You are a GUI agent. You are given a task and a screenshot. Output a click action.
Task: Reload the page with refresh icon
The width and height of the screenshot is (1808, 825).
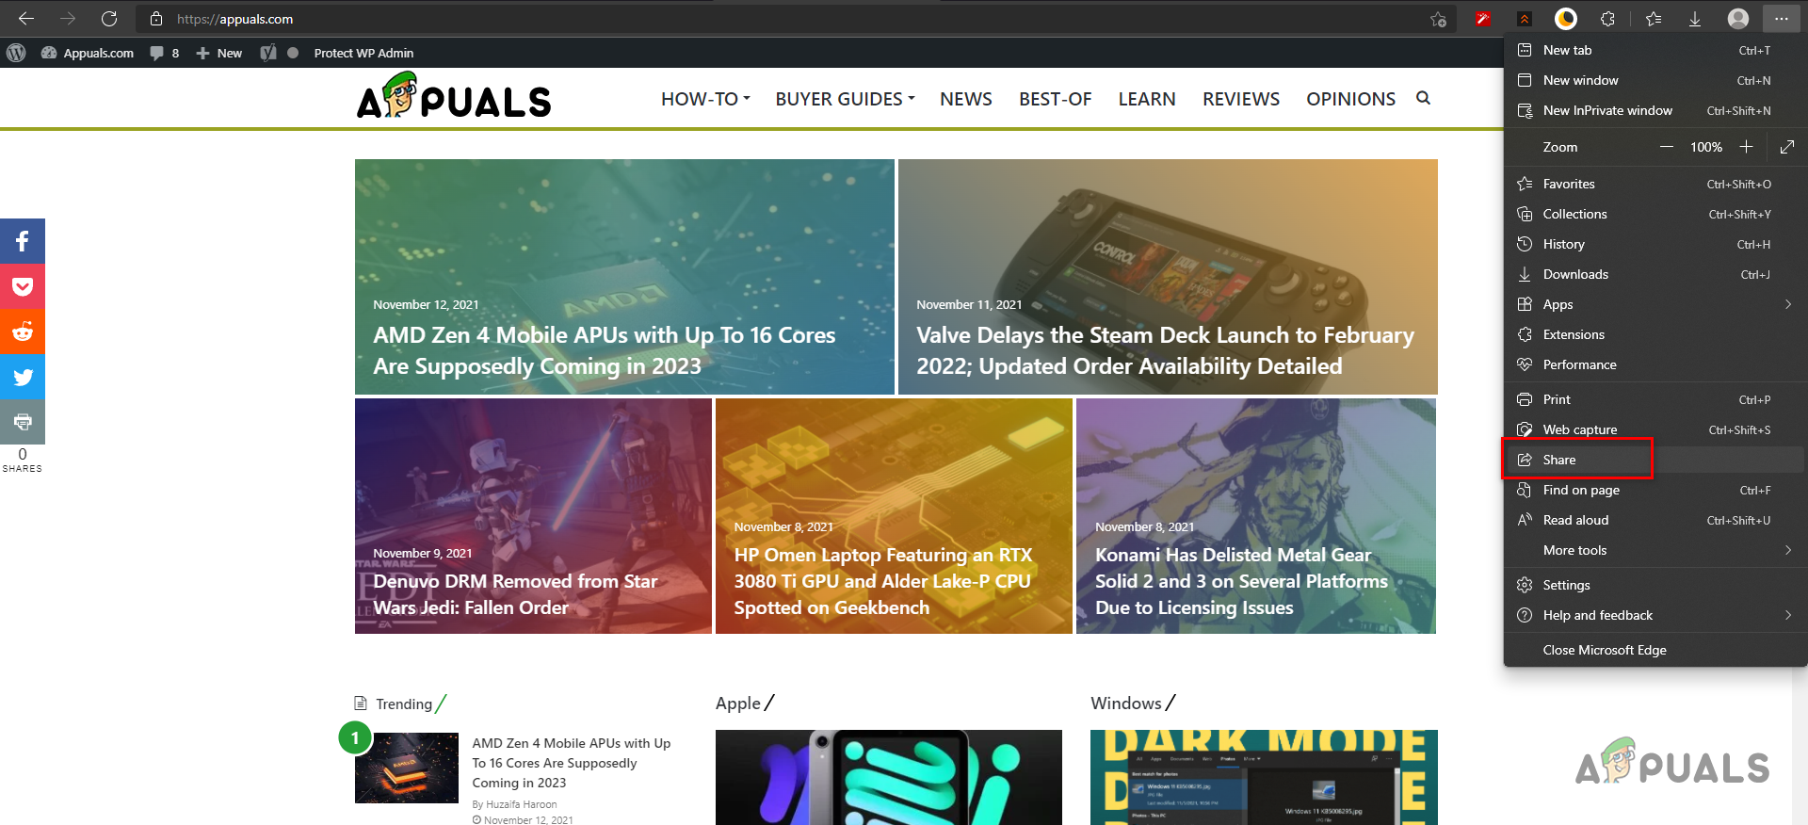[x=109, y=19]
